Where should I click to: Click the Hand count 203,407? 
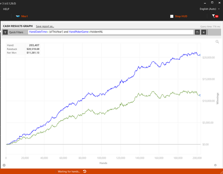[34, 45]
